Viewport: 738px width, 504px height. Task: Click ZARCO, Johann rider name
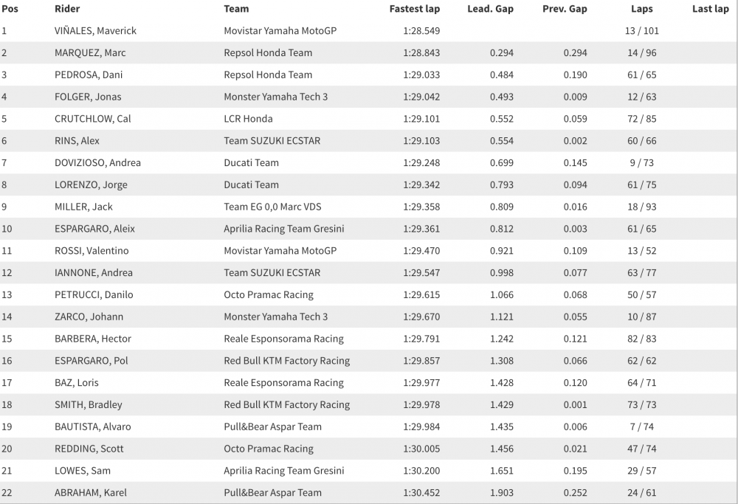tap(89, 317)
